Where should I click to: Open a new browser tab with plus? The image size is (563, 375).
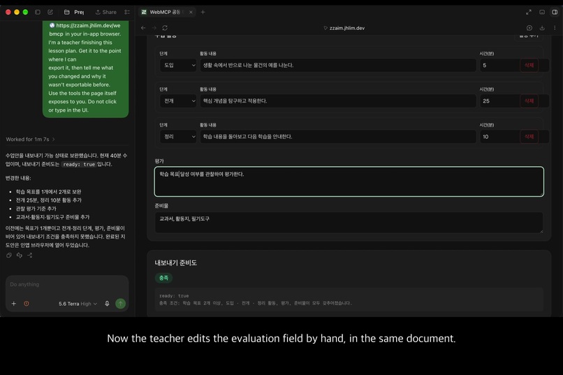tap(203, 12)
